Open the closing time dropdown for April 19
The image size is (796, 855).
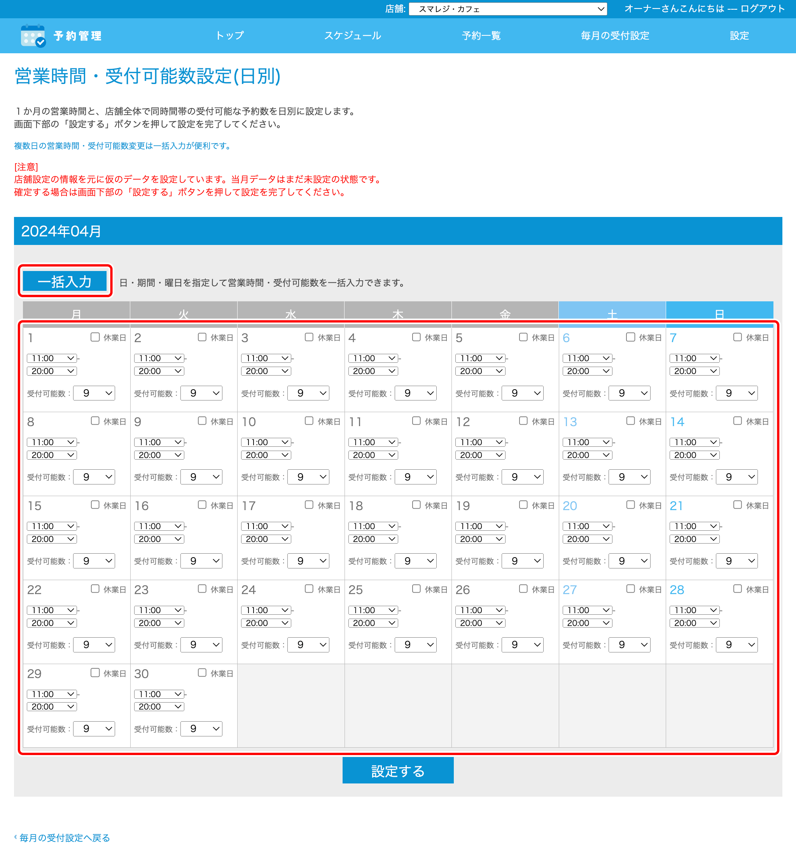click(480, 539)
